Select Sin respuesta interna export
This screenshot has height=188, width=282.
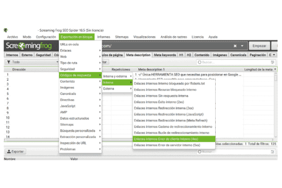coord(174,96)
